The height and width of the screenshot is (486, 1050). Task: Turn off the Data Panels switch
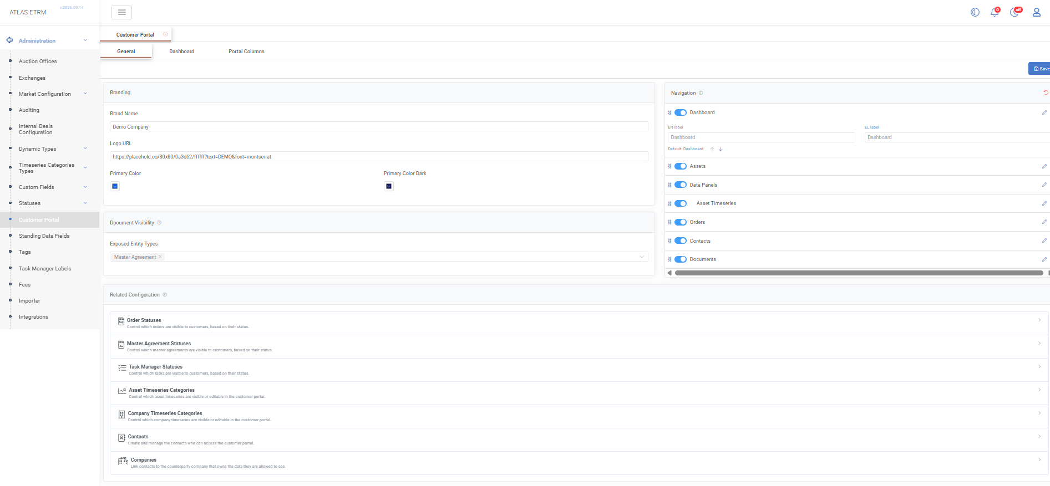[681, 185]
